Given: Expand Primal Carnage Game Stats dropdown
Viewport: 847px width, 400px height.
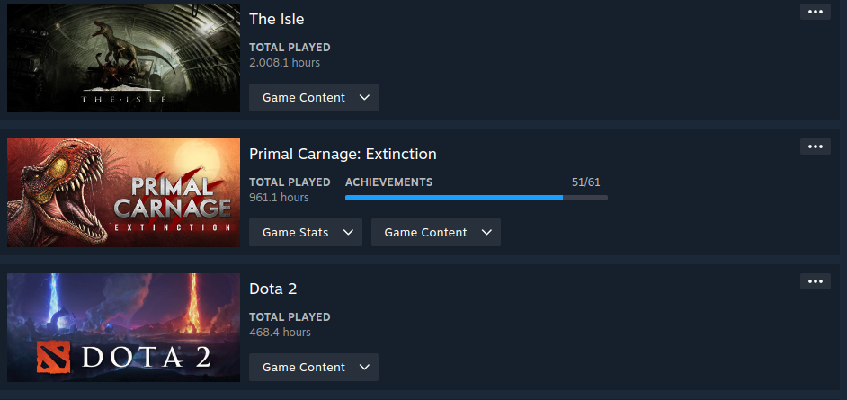Looking at the screenshot, I should tap(305, 233).
